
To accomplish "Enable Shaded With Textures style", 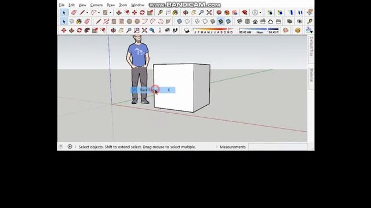I will point(220,21).
